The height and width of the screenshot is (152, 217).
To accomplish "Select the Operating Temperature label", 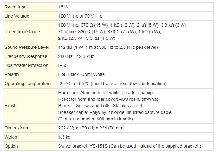I will tap(28, 84).
